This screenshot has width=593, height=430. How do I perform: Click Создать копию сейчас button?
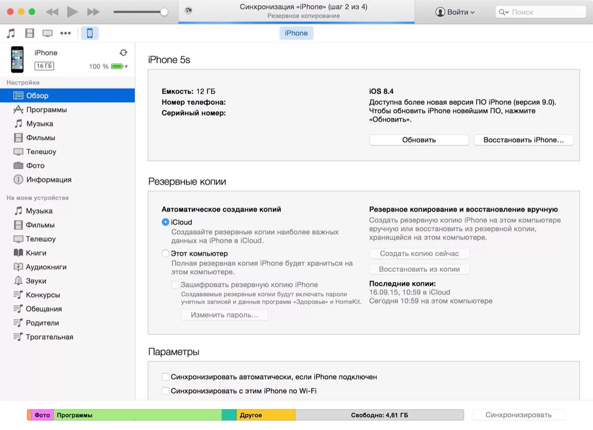(x=419, y=253)
